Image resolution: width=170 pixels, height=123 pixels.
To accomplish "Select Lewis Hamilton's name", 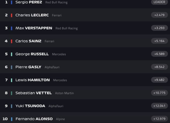I will pyautogui.click(x=32, y=80).
